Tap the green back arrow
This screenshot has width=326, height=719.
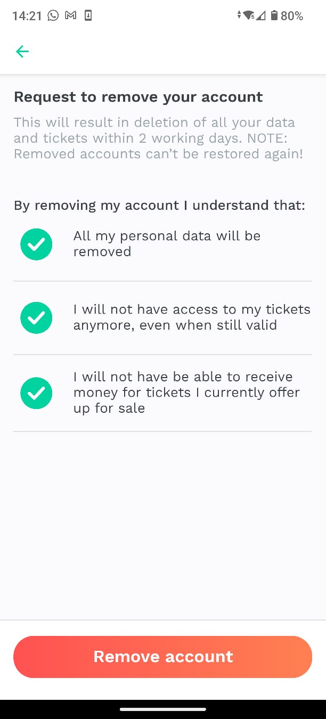(x=22, y=51)
